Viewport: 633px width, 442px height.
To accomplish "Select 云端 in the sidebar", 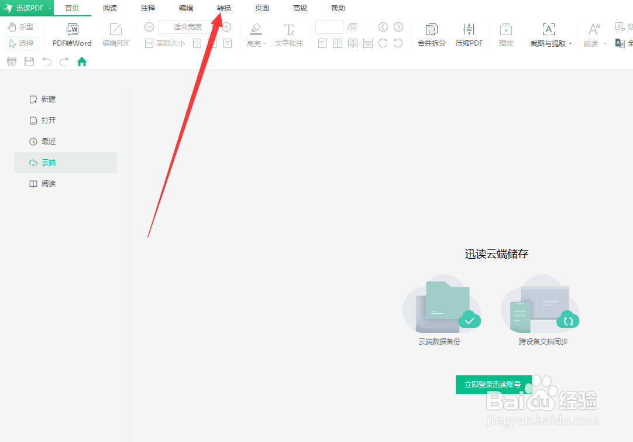I will pyautogui.click(x=66, y=163).
